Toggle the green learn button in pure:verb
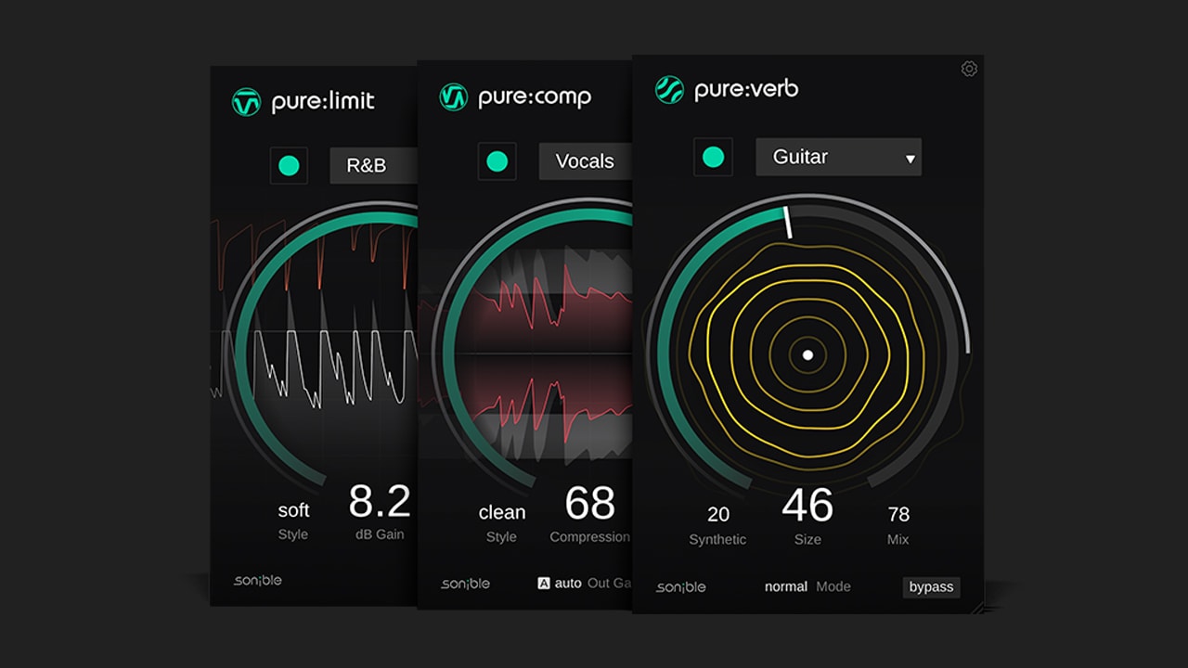 coord(713,157)
